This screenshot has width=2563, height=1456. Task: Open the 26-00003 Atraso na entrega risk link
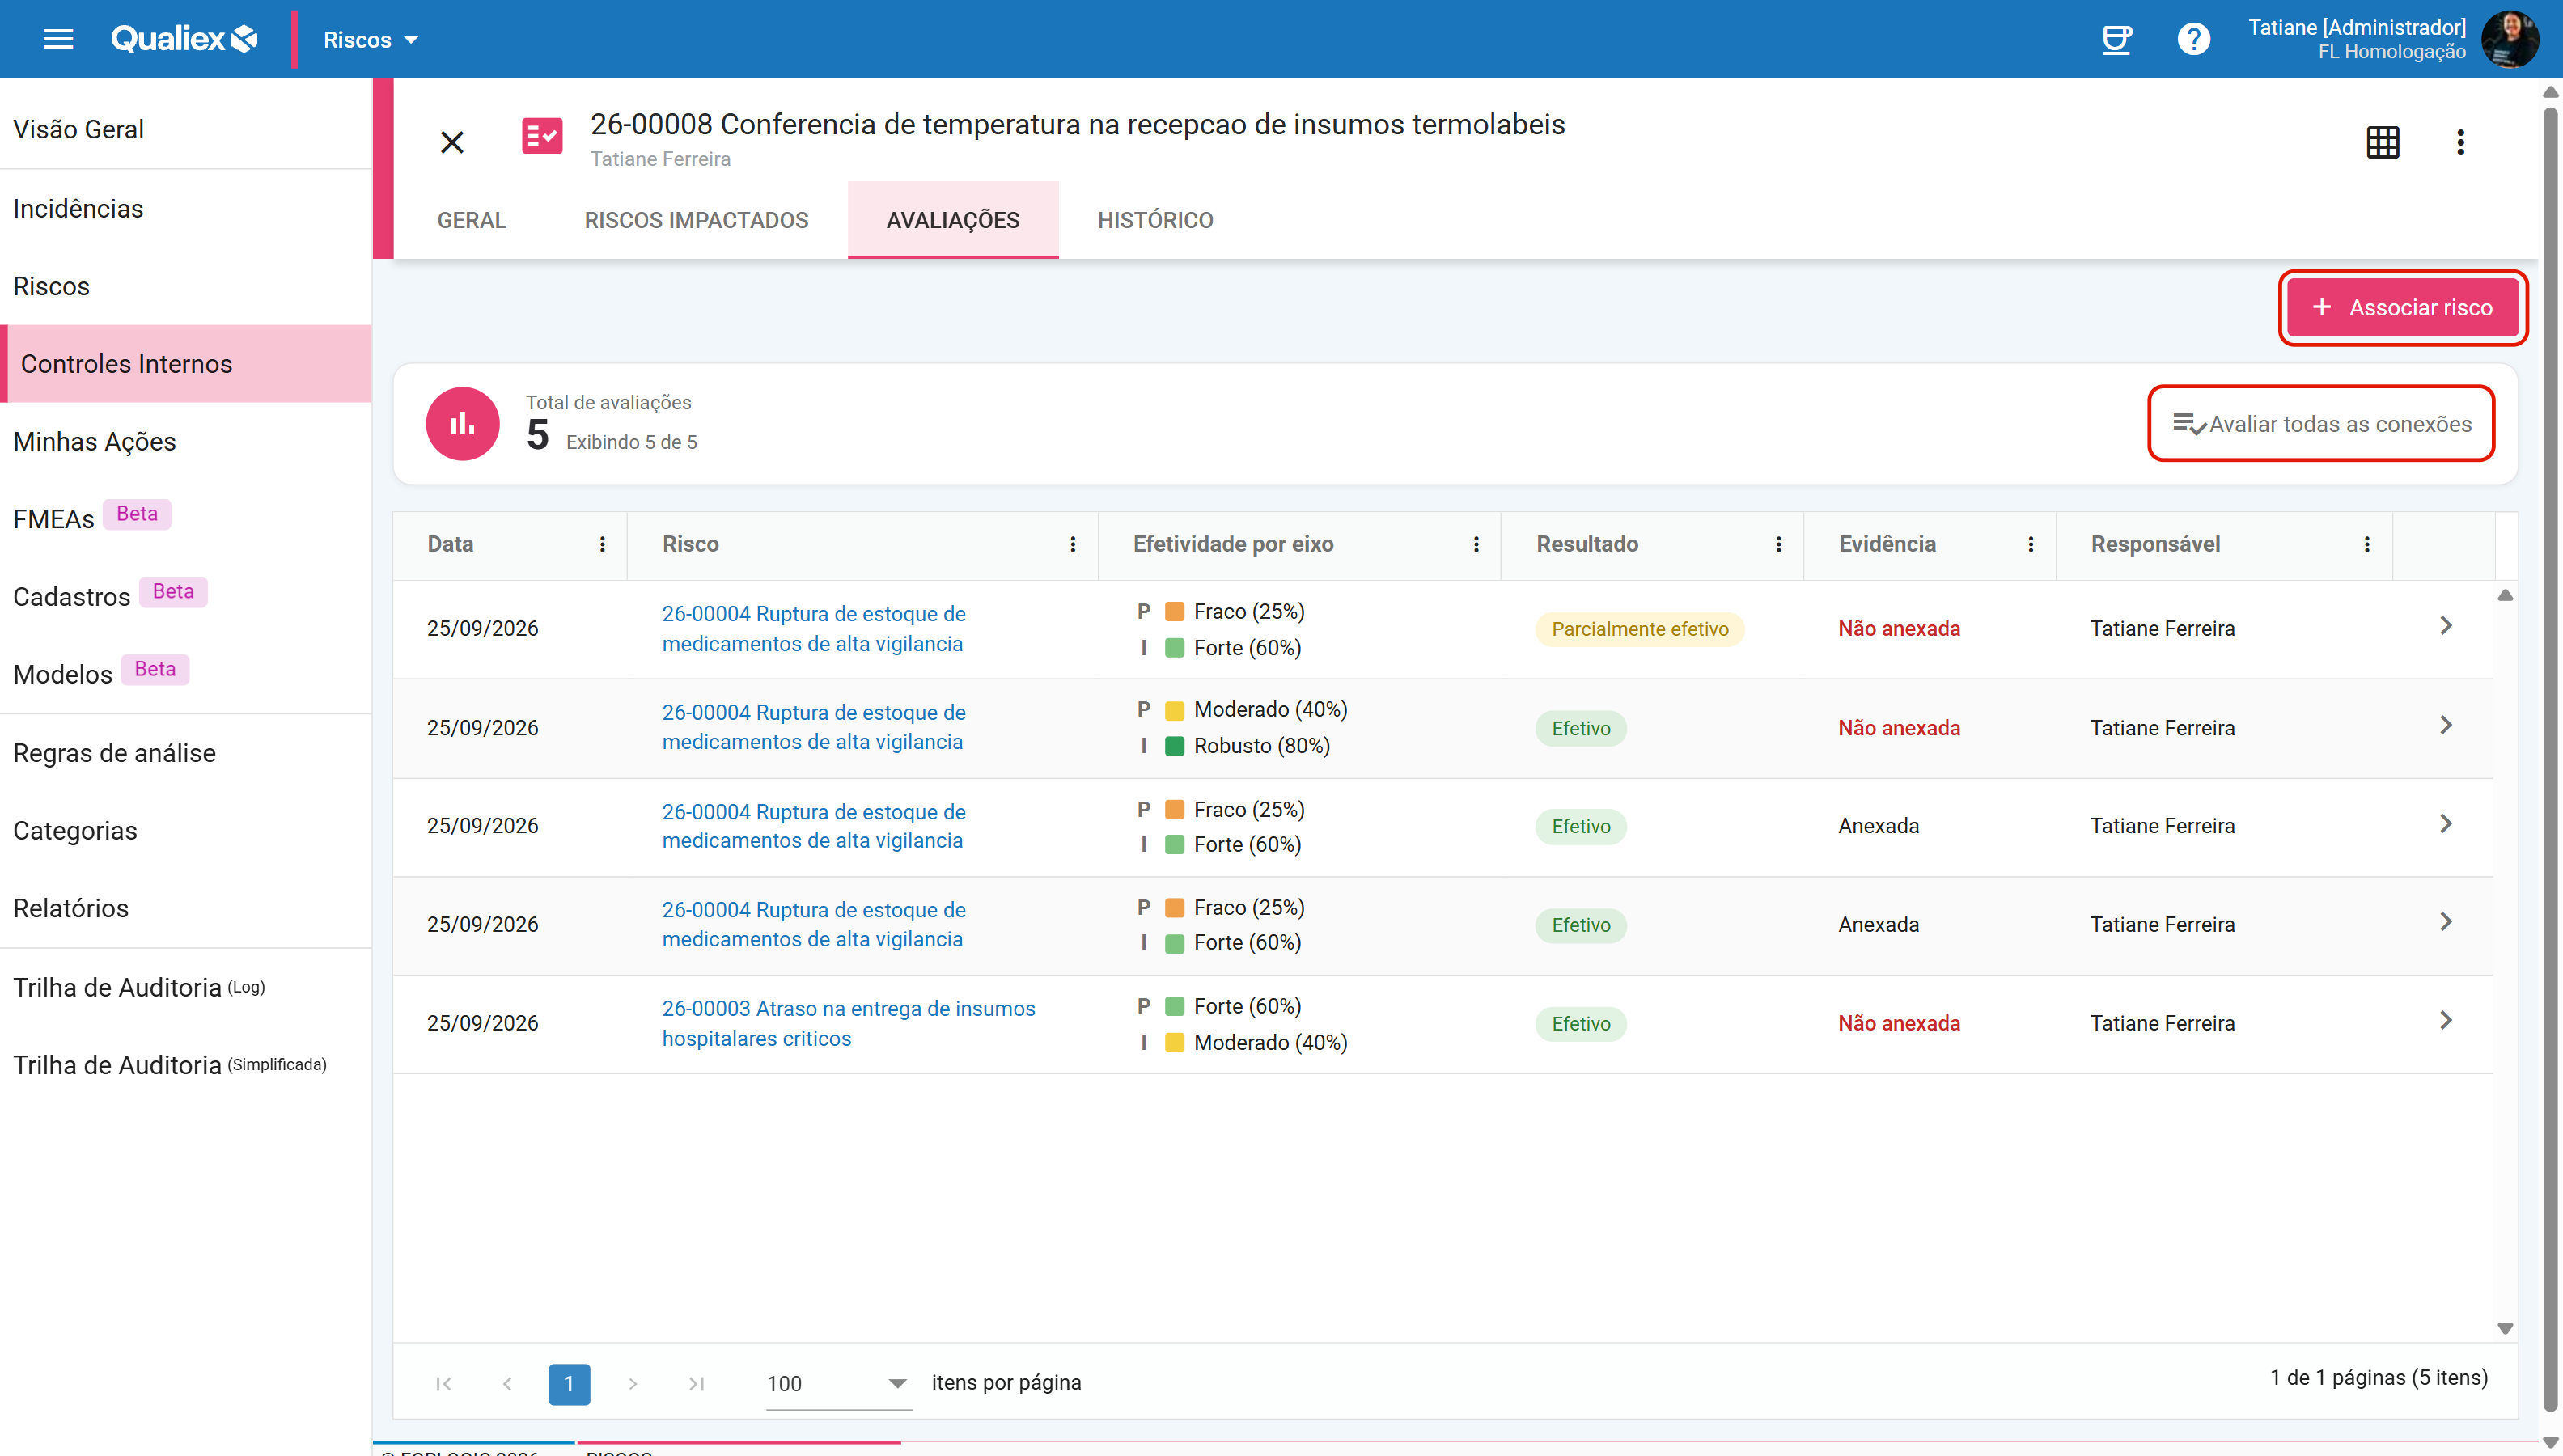point(848,1023)
